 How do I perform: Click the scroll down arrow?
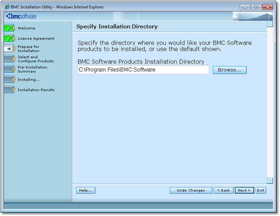pos(270,180)
